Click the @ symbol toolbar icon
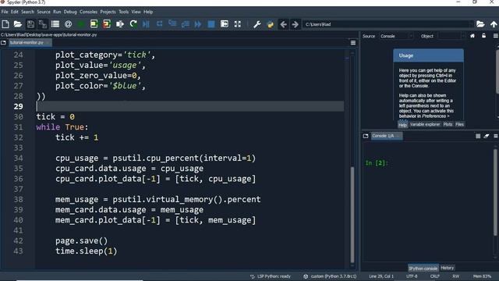The image size is (499, 281). pyautogui.click(x=68, y=24)
